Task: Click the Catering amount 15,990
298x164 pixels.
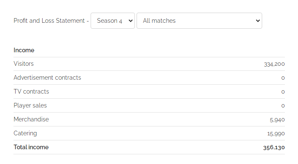Action: coord(276,134)
